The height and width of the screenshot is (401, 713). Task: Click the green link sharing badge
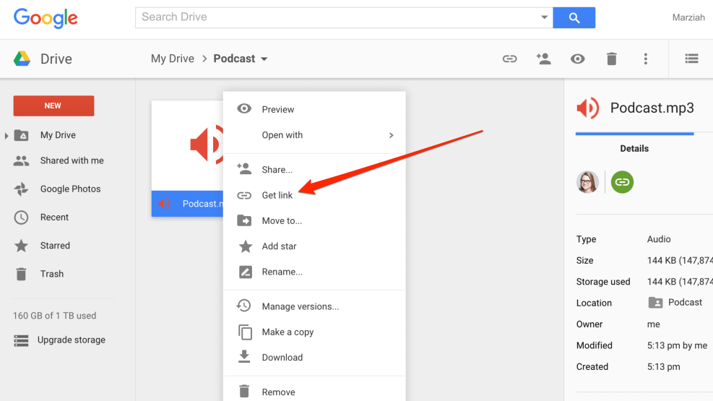point(622,182)
